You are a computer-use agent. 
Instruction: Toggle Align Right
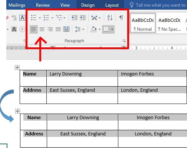(x=50, y=29)
